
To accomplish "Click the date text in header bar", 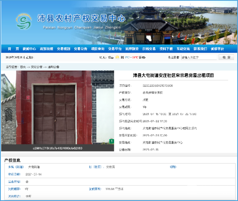I will click(20, 57).
